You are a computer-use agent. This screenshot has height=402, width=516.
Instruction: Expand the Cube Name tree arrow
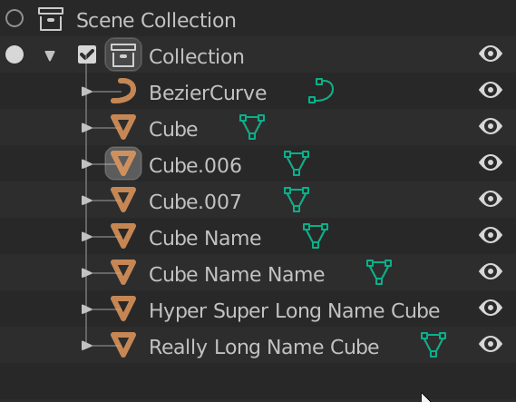[87, 237]
